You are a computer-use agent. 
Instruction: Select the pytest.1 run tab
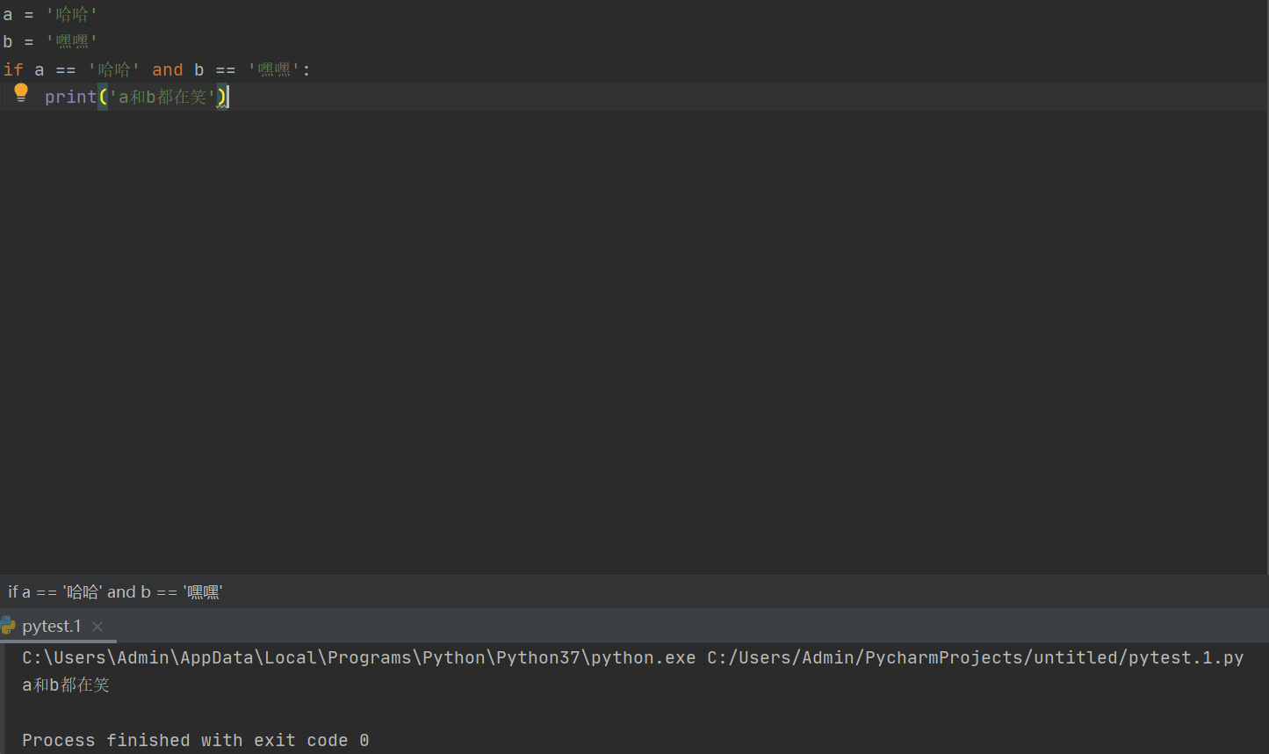(52, 626)
